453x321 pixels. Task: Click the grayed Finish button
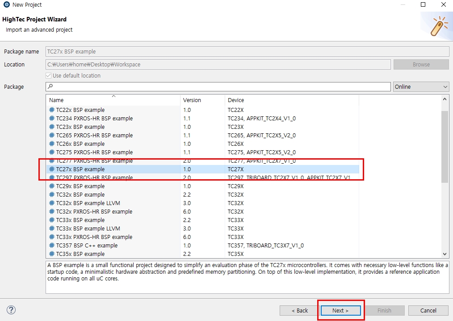[384, 311]
